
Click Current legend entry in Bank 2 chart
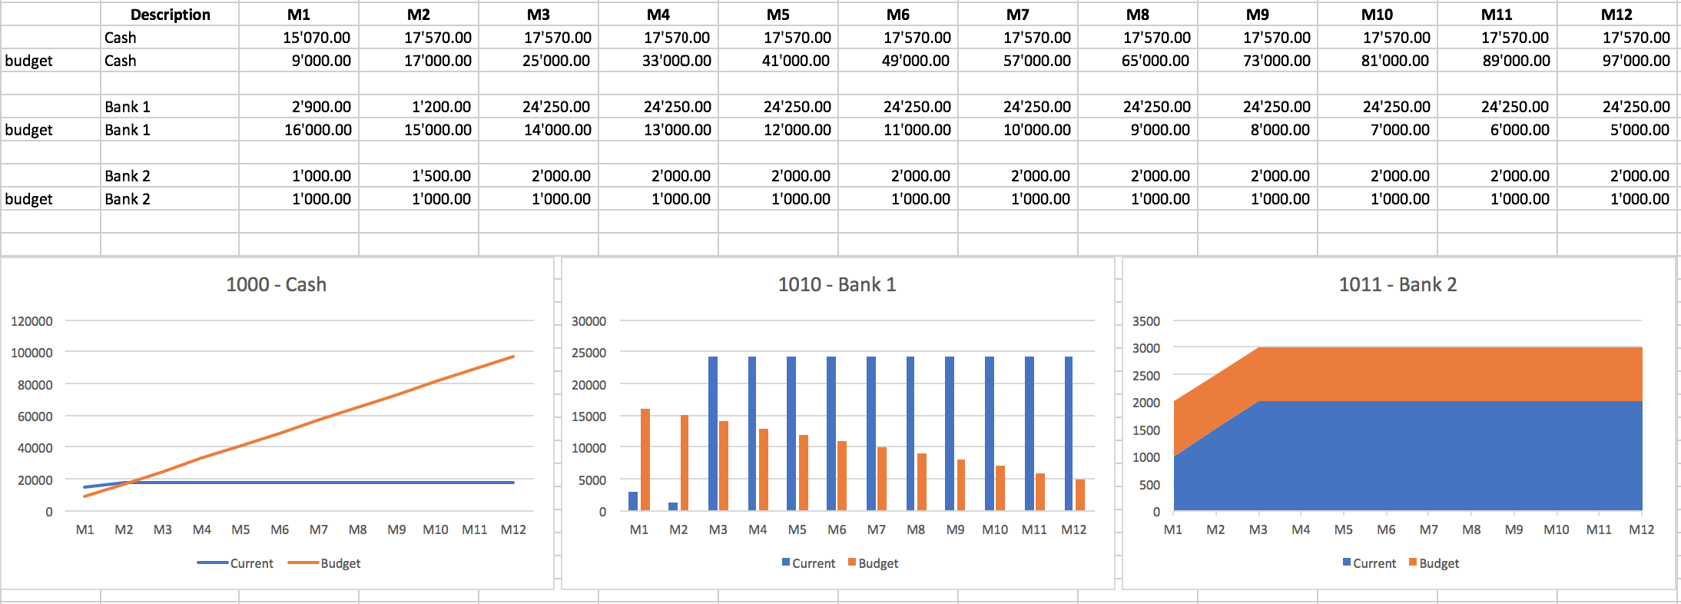click(x=1369, y=563)
